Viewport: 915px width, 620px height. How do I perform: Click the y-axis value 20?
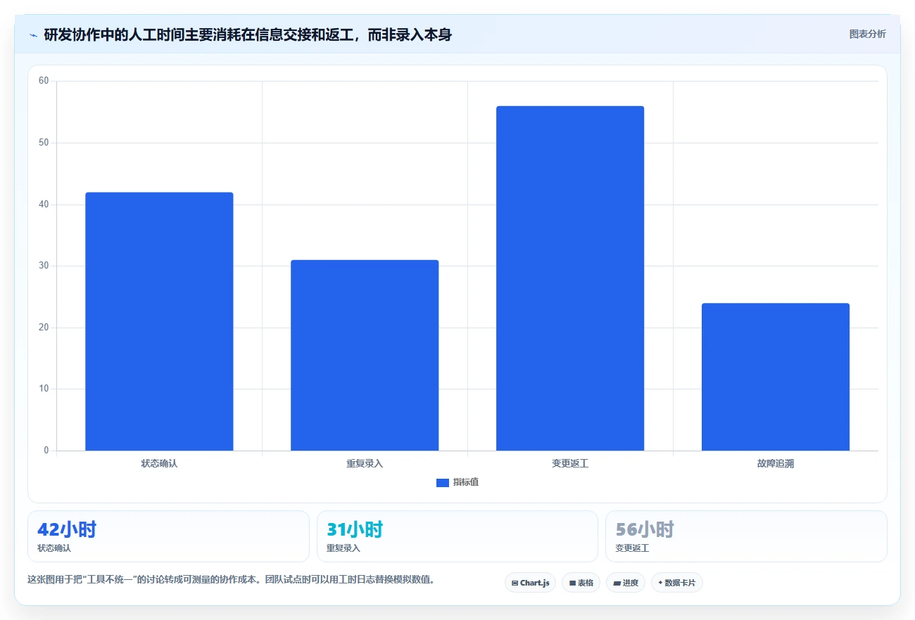point(44,328)
